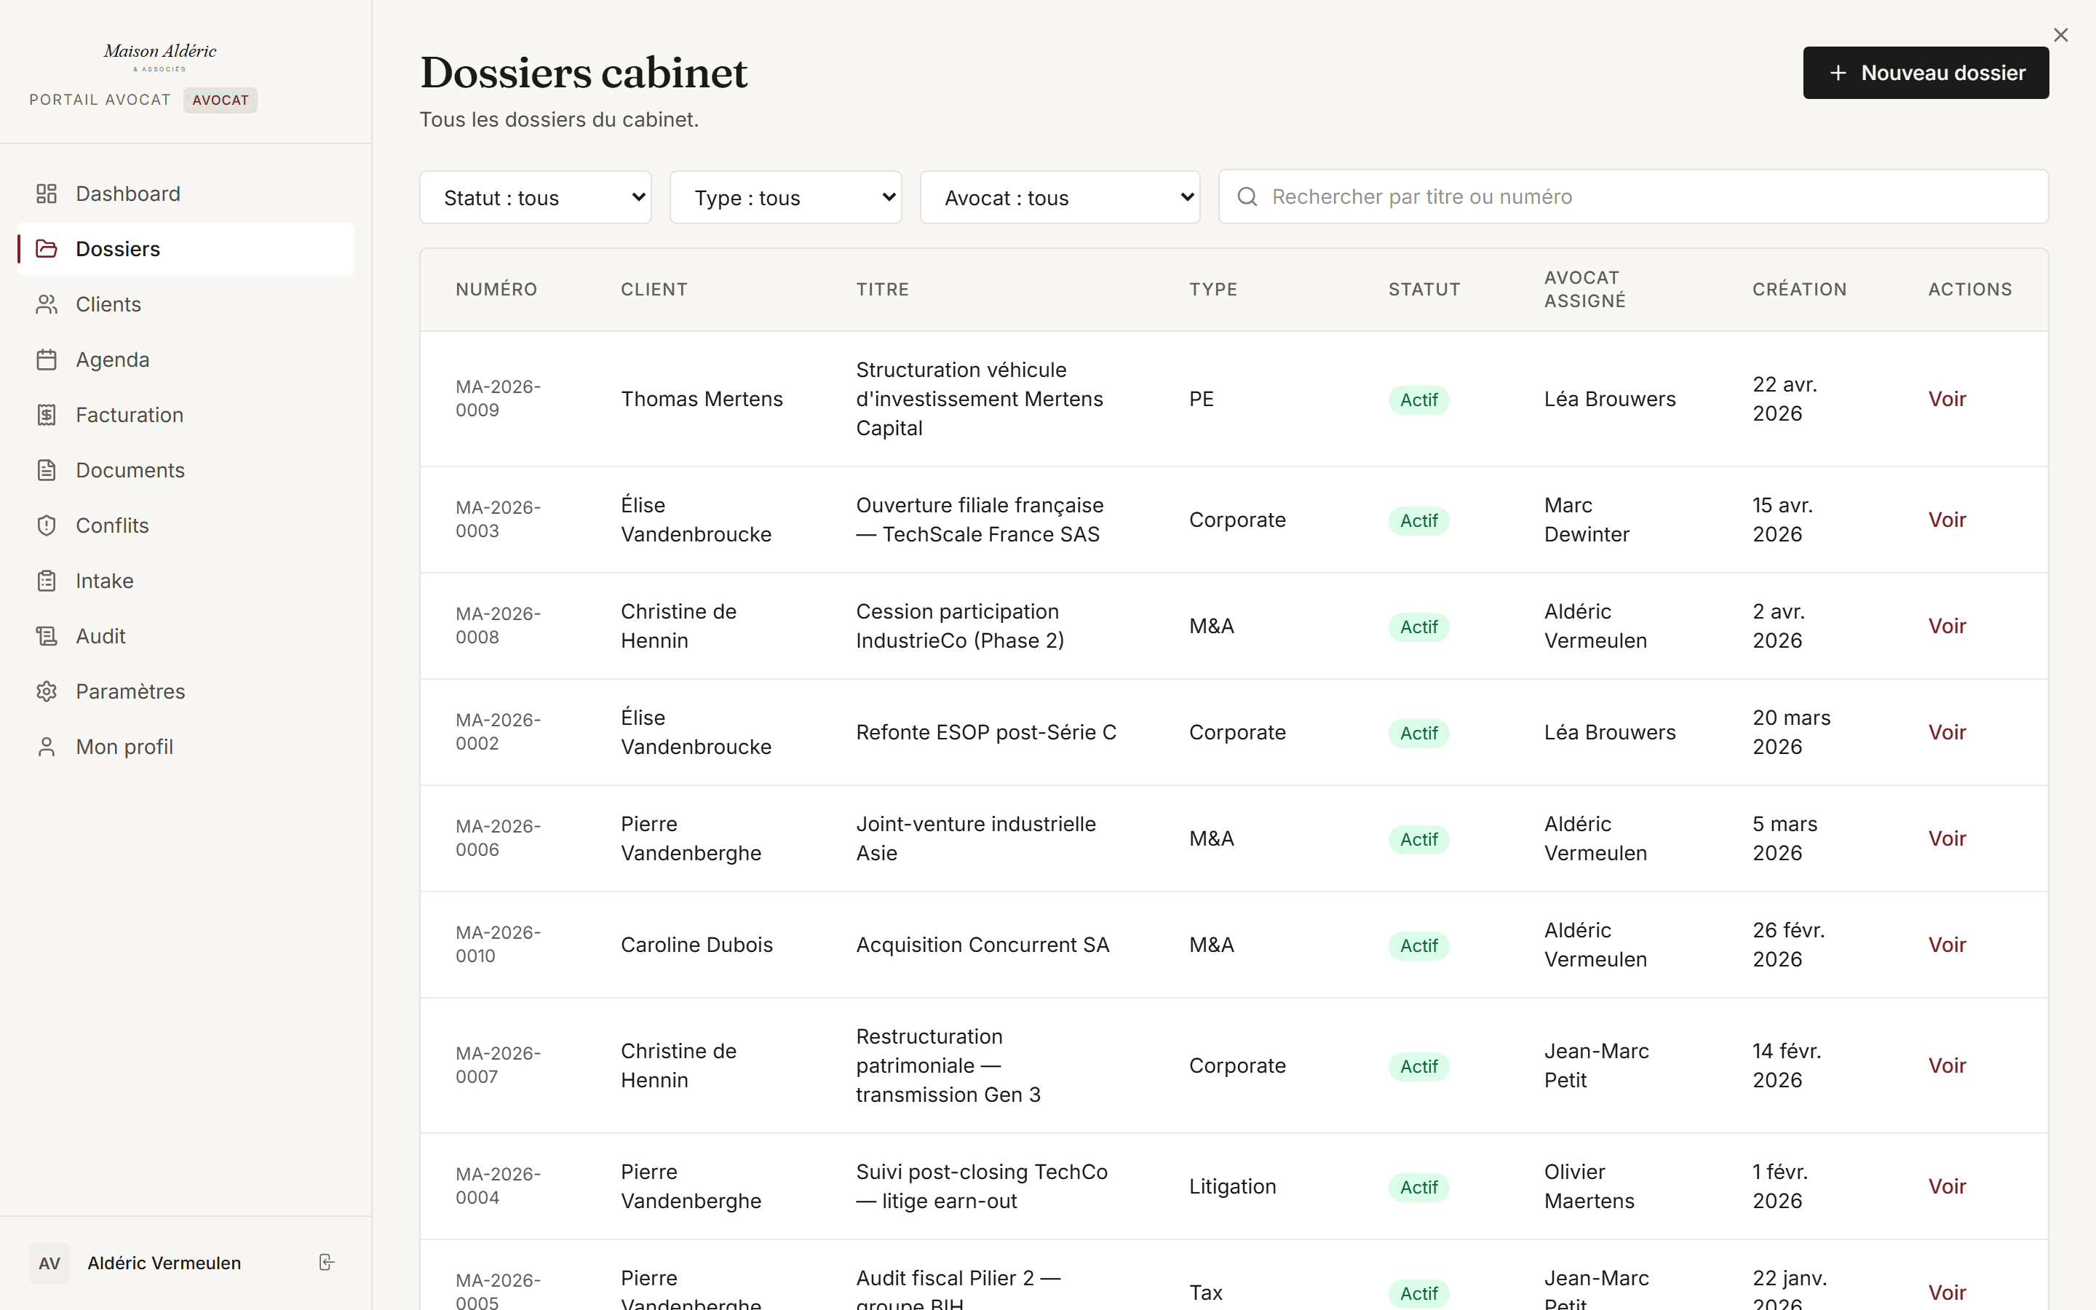Viewport: 2096px width, 1310px height.
Task: Open the Conflits page
Action: pos(186,526)
